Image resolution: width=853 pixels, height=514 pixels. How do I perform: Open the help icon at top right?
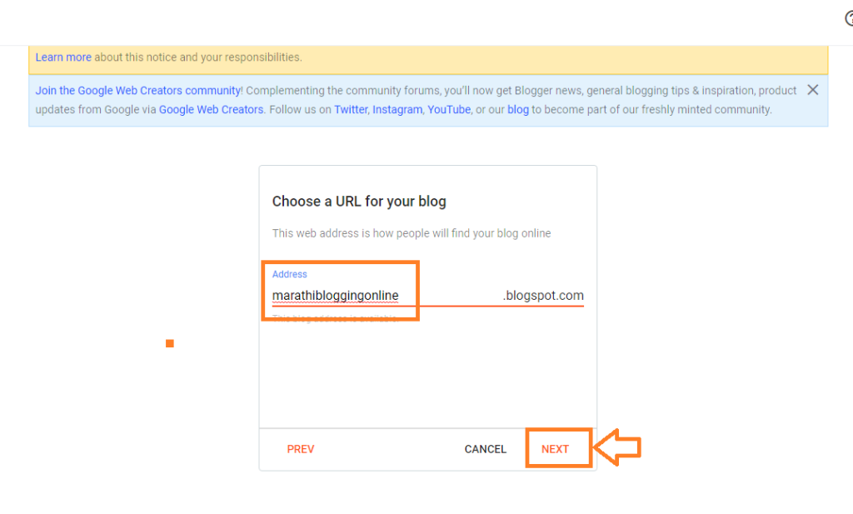[x=849, y=19]
